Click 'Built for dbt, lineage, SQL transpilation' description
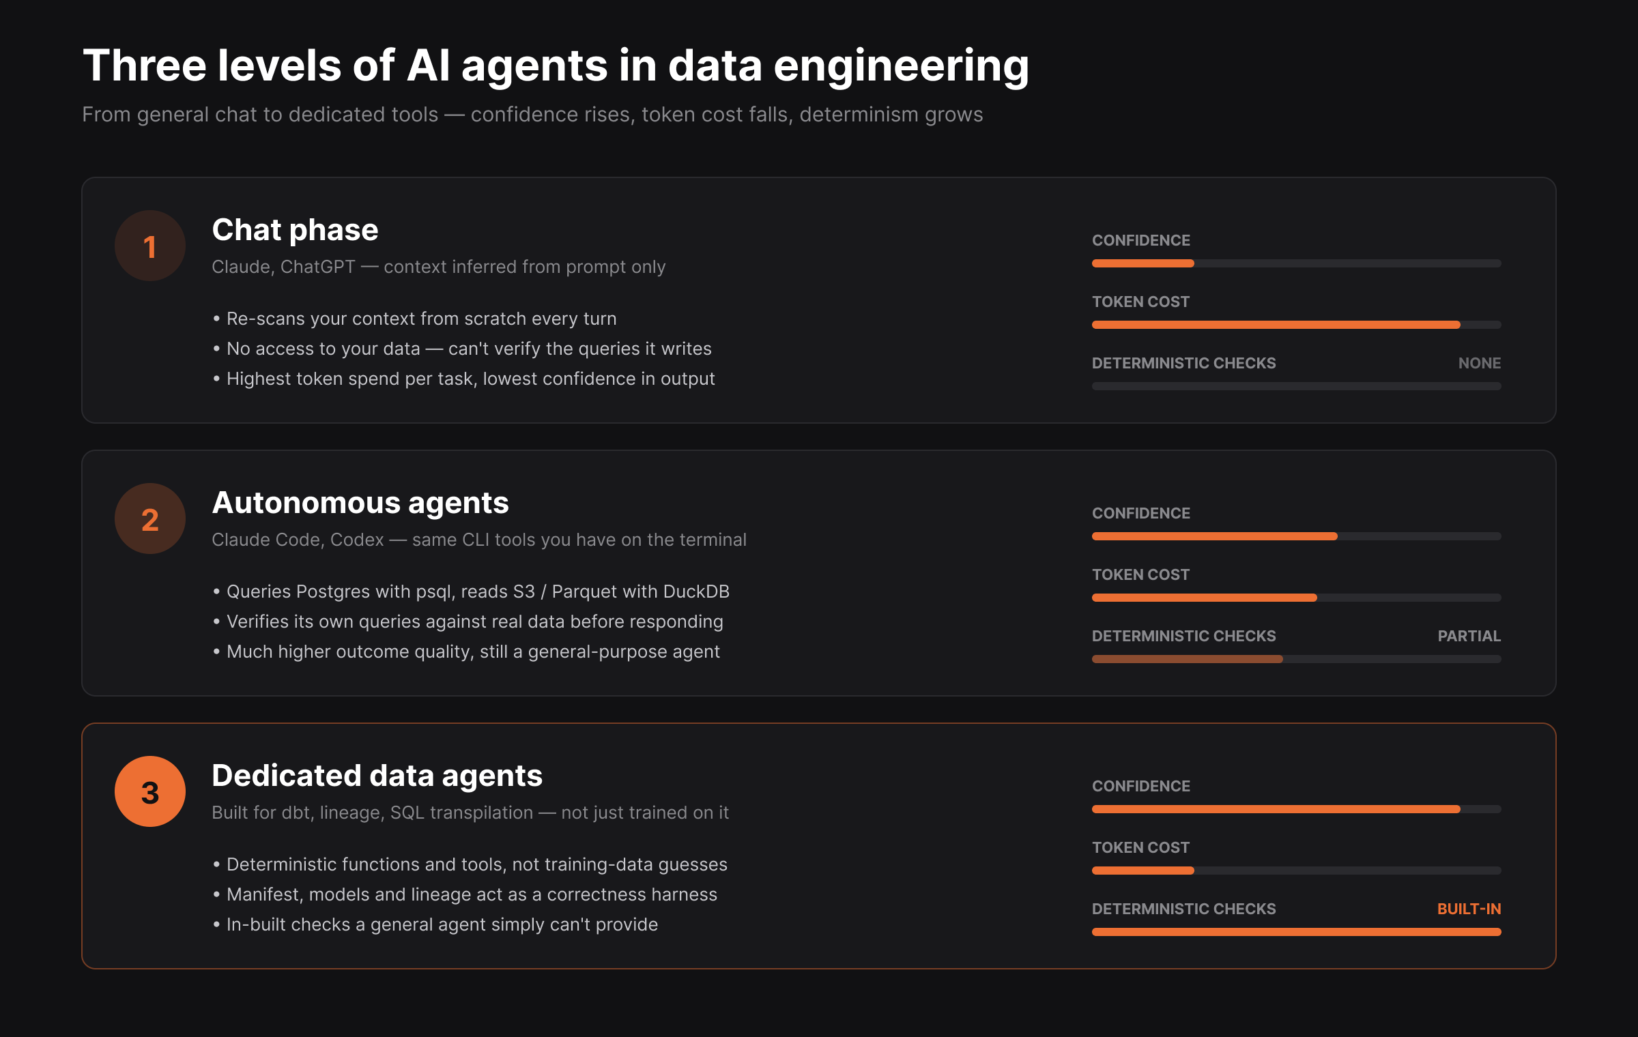Image resolution: width=1638 pixels, height=1037 pixels. (x=470, y=813)
